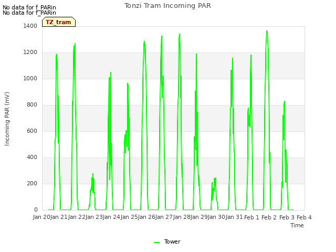Viewport: 336px width, 252px height.
Task: Click the 0 y-axis tick label
Action: (x=36, y=210)
